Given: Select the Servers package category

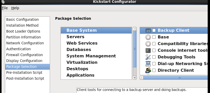Looking at the screenshot, I should click(96, 37).
